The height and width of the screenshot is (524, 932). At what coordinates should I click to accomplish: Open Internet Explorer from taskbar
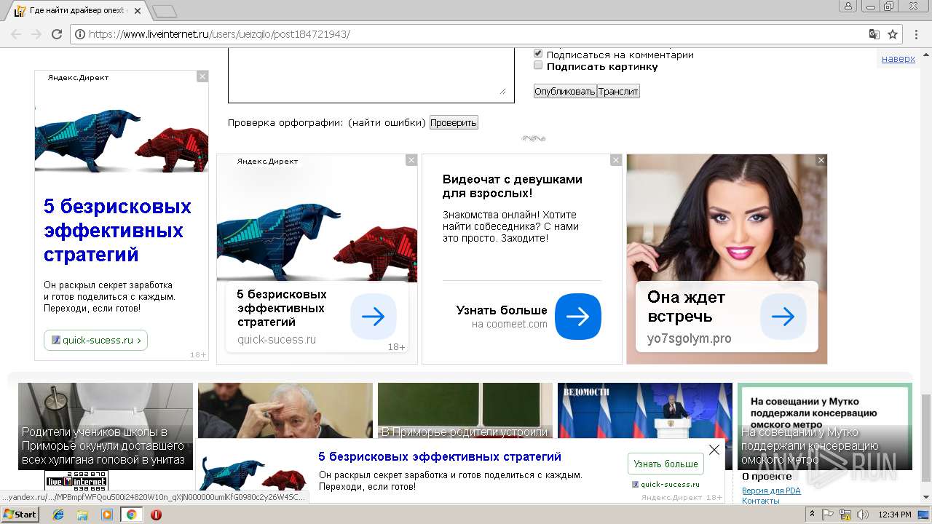click(x=59, y=515)
